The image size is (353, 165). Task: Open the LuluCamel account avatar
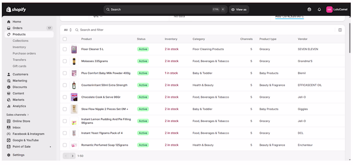click(329, 10)
